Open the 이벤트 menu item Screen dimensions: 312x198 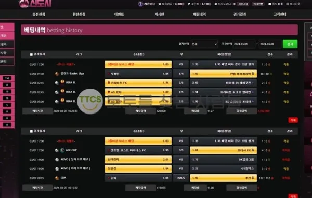tap(119, 15)
